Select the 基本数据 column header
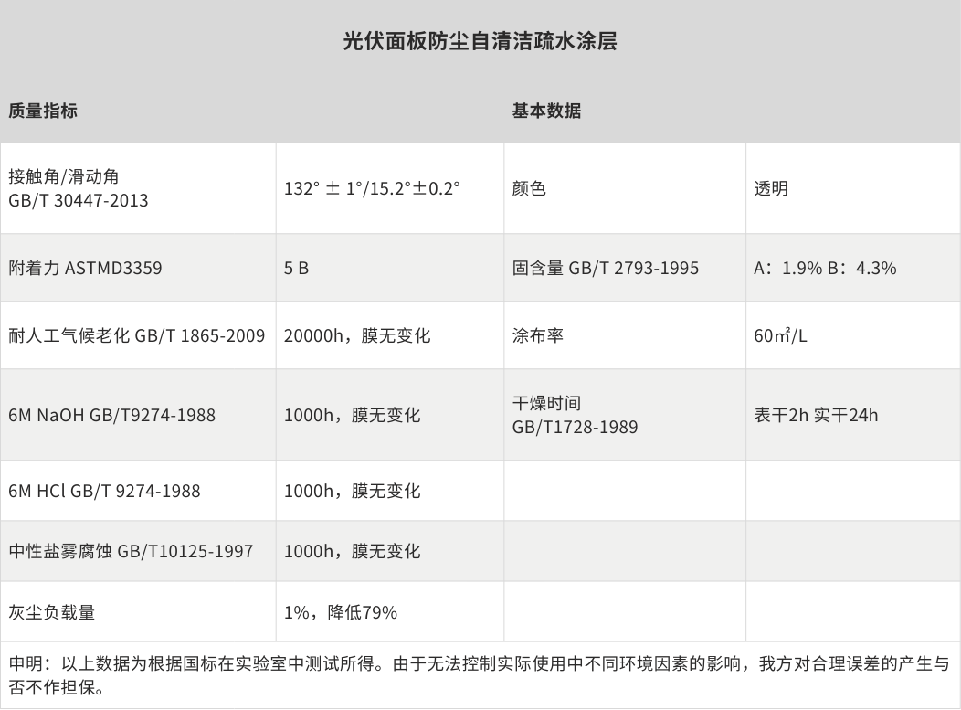 pos(546,111)
